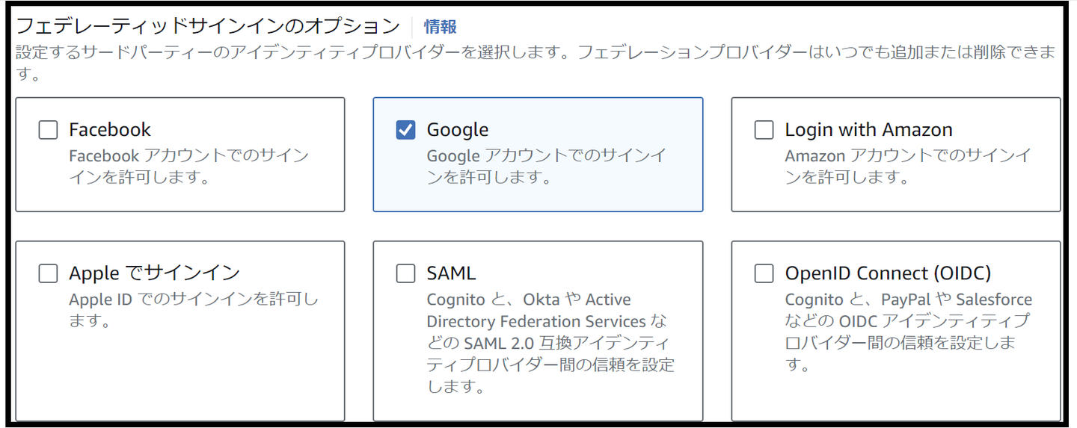Select the OpenID Connect (OIDC) checkbox
Screen dimensions: 1077x428
764,273
